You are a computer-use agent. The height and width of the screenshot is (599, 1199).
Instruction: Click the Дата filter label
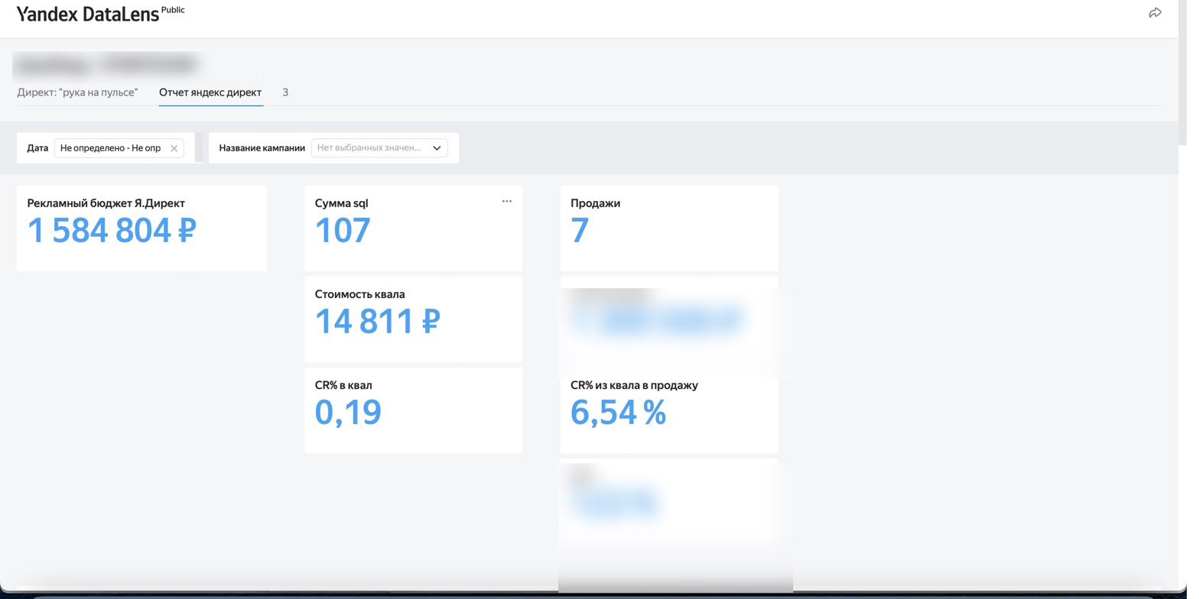[x=37, y=148]
